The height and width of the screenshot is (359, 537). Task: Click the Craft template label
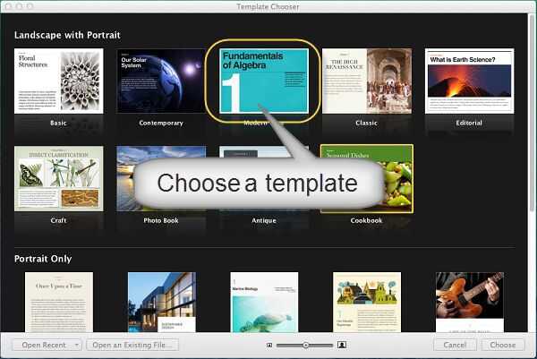click(58, 220)
